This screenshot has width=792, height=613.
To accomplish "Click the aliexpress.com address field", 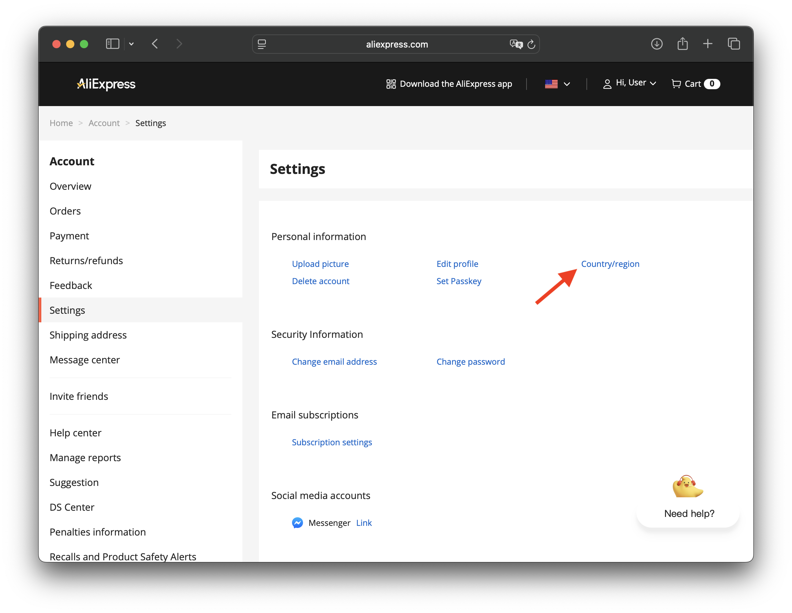I will pyautogui.click(x=397, y=44).
